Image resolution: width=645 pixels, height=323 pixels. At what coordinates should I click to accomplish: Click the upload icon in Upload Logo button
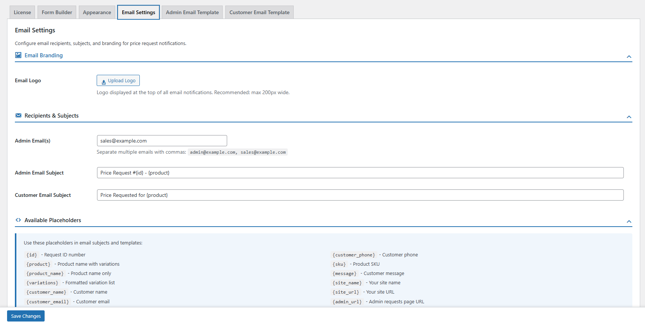point(104,81)
